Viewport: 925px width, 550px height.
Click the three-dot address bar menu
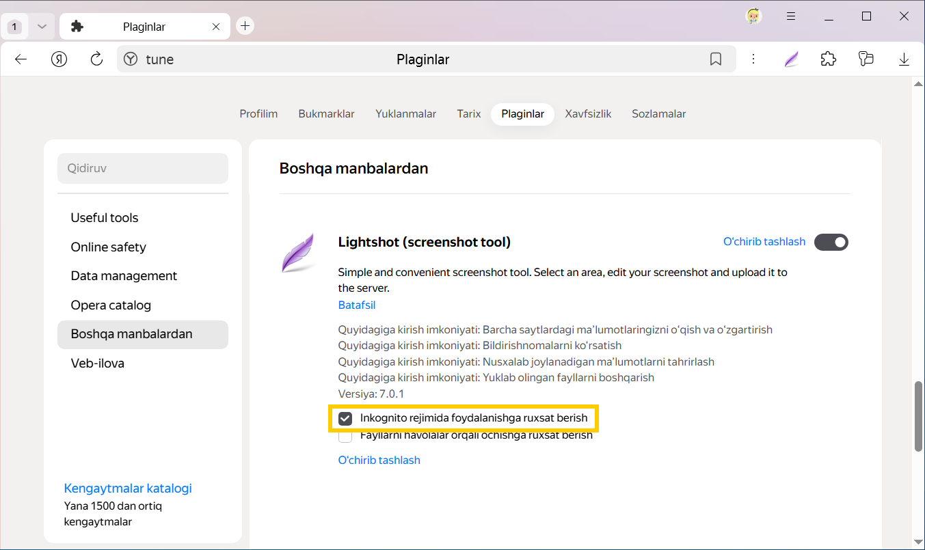753,59
